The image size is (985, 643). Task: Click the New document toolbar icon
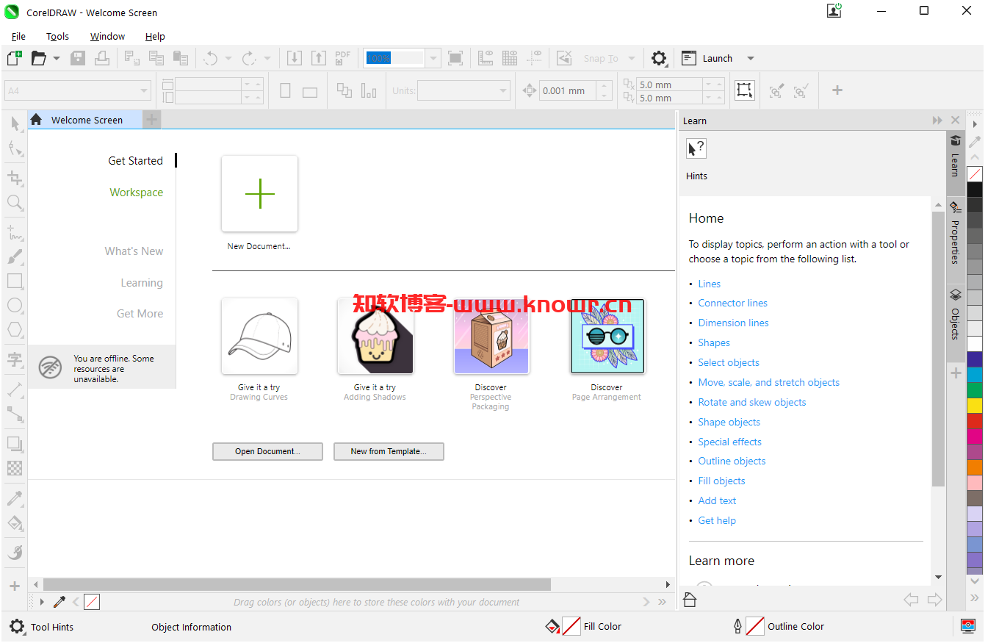pos(15,58)
